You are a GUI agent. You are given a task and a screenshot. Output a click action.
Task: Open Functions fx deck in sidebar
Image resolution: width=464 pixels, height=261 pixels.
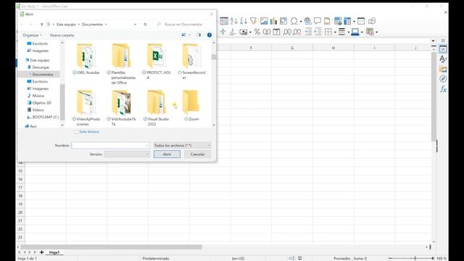coord(443,88)
